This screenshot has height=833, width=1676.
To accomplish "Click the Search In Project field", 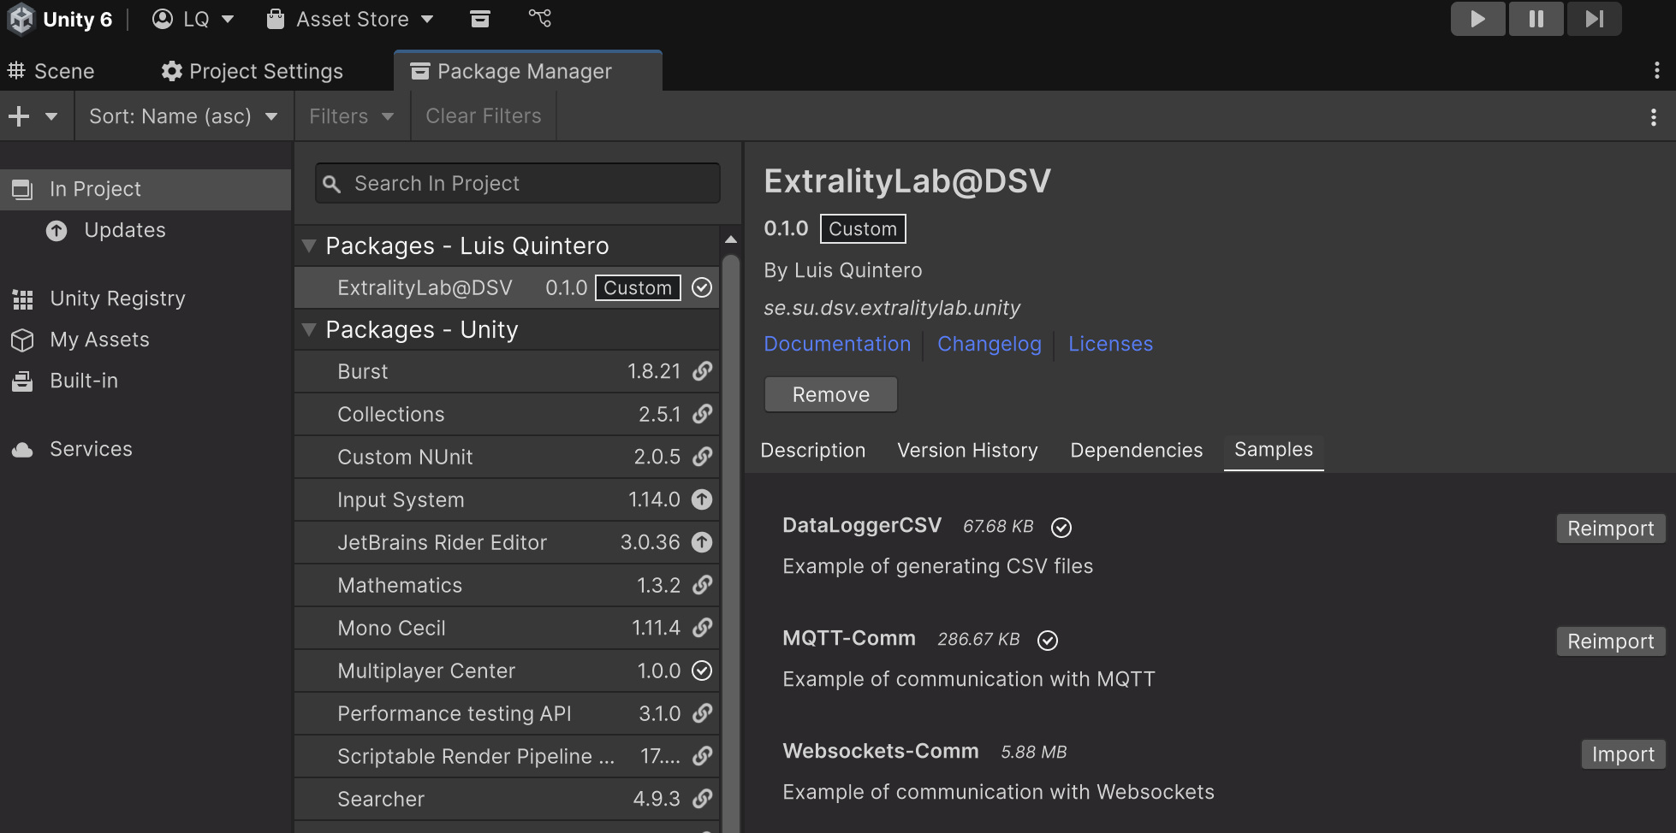I will click(517, 184).
